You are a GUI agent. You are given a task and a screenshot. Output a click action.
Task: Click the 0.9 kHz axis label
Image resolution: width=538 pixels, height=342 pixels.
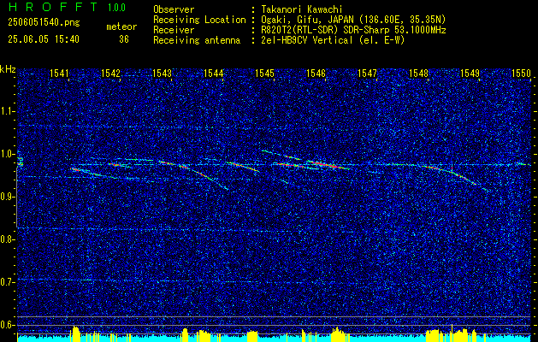[x=7, y=197]
